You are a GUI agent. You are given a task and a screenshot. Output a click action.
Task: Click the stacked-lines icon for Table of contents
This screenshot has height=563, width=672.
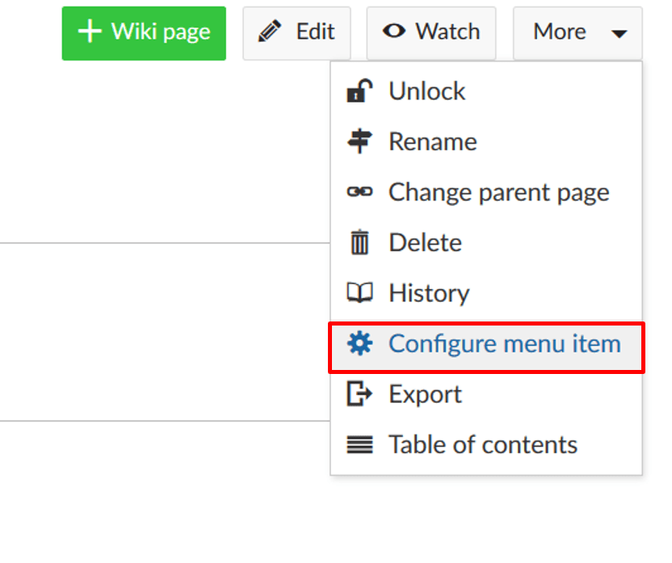tap(360, 444)
